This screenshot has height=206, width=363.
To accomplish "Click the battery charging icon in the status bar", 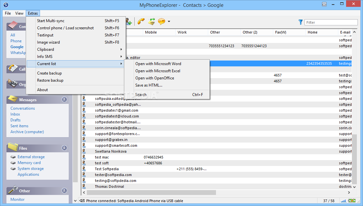I will pyautogui.click(x=352, y=201).
